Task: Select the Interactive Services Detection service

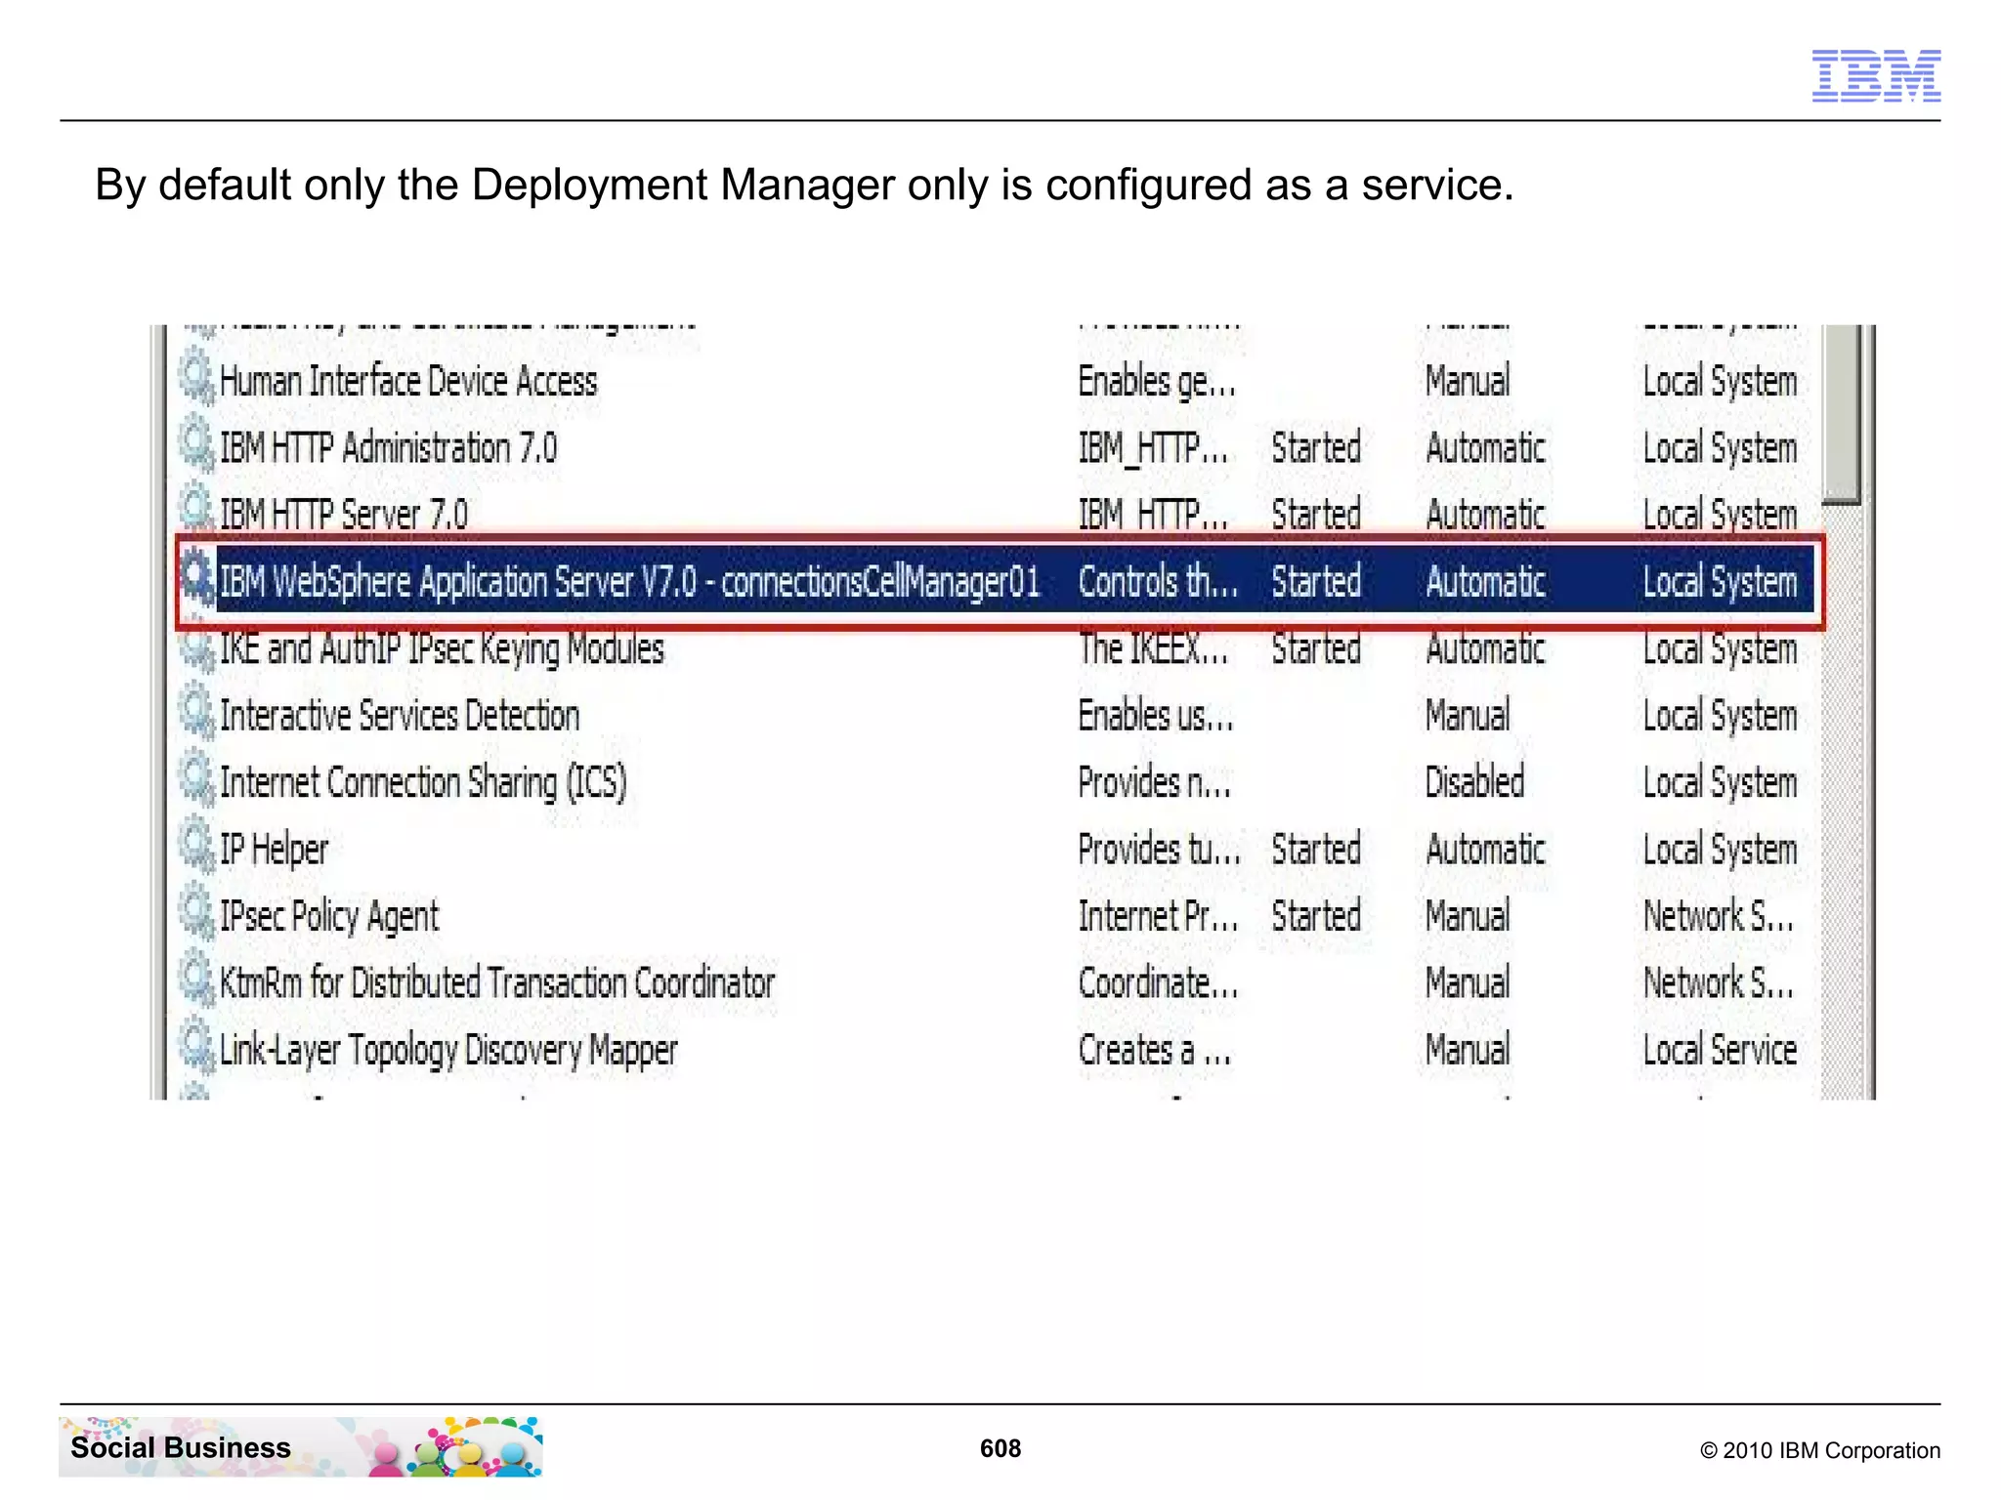Action: pos(400,716)
